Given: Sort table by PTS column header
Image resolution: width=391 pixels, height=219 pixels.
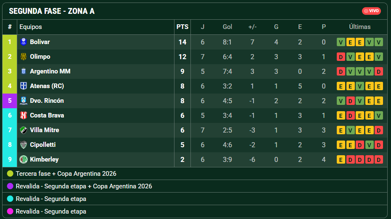Looking at the screenshot, I should [182, 27].
